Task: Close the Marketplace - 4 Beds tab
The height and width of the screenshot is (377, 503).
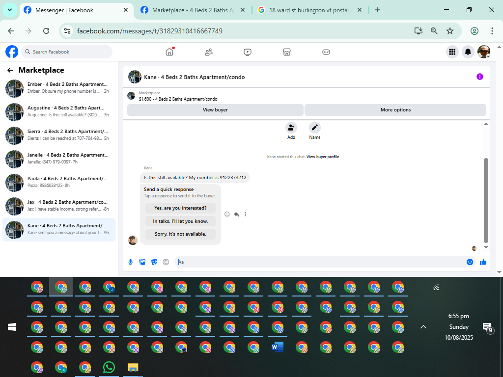Action: click(243, 10)
